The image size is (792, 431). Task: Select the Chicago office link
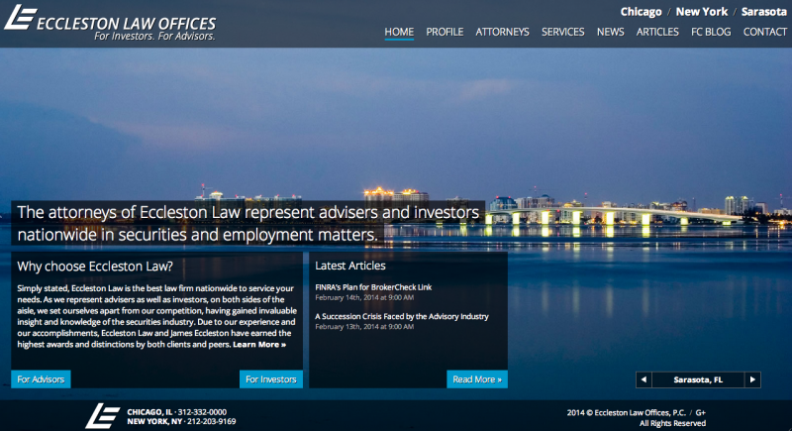pyautogui.click(x=641, y=12)
